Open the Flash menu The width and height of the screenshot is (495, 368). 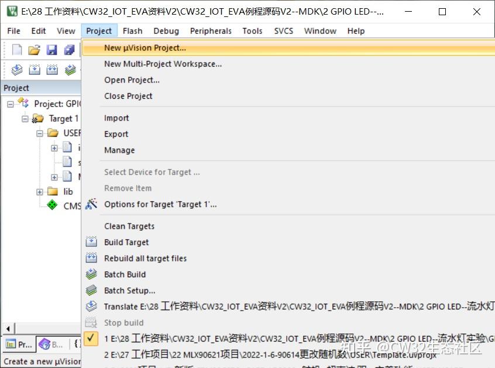132,31
